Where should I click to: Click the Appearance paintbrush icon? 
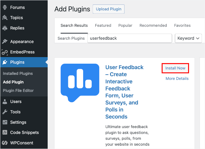pos(5,42)
